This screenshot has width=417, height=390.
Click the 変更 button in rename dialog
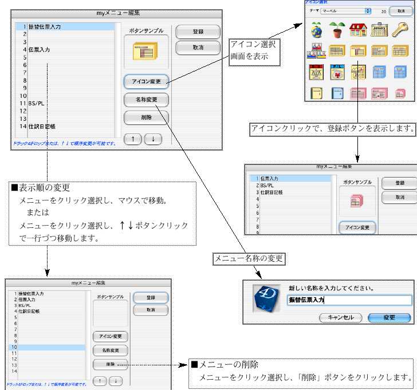(389, 317)
